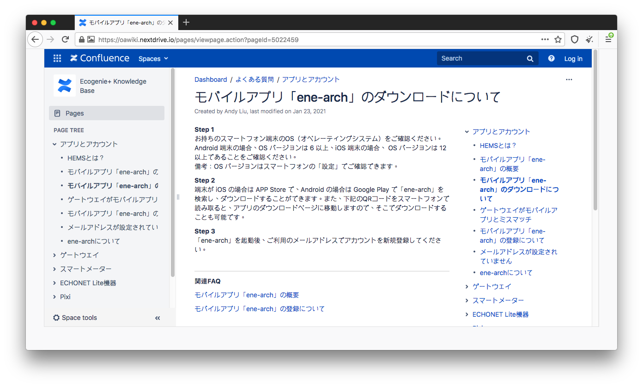Open HEMSとは？ in the right-hand tree
Viewport: 643px width, 387px height.
click(498, 146)
